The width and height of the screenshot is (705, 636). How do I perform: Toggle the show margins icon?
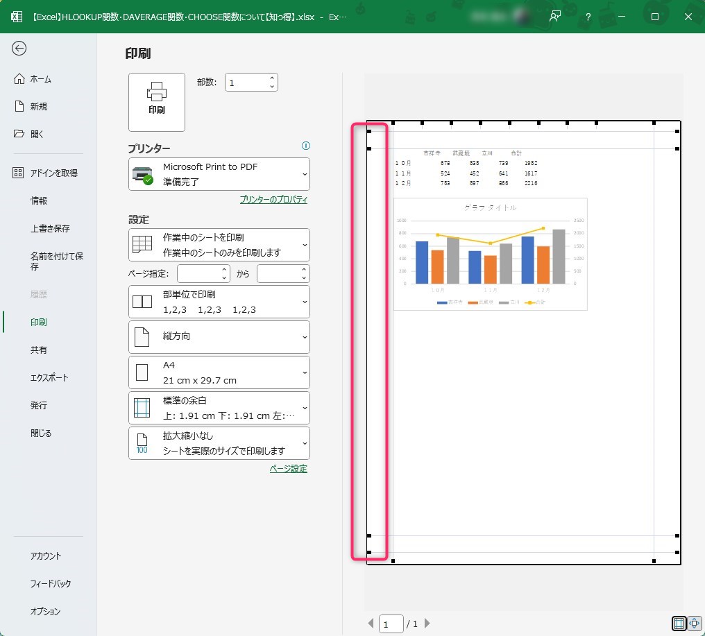(x=679, y=624)
